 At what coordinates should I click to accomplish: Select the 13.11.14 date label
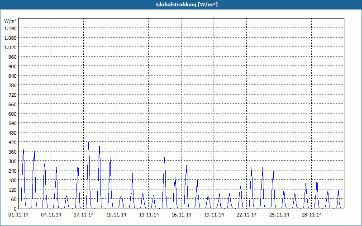point(149,215)
